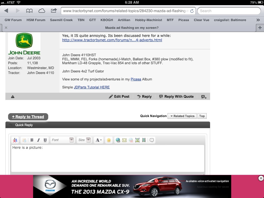
Task: Toggle italic formatting
Action: coord(38,140)
